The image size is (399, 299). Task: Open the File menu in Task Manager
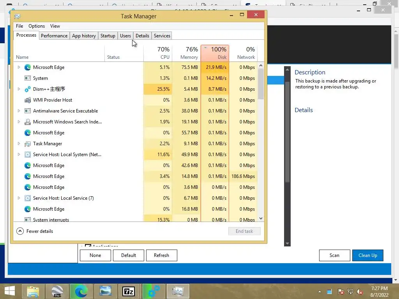pos(19,26)
